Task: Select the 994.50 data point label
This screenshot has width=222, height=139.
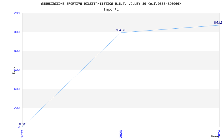Action: [120, 30]
